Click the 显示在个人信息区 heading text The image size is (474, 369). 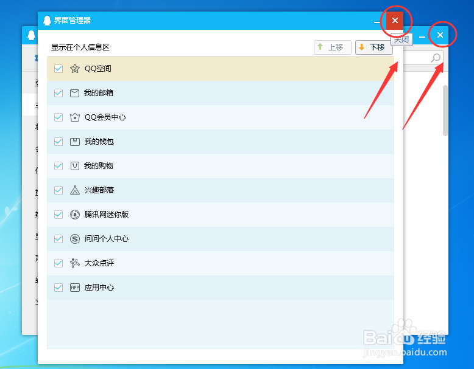pos(80,47)
